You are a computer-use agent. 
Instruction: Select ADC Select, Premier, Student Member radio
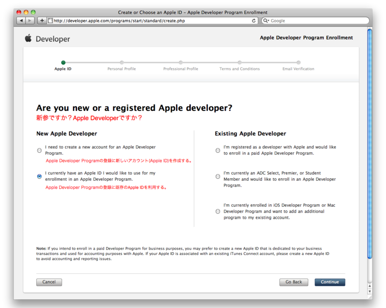pyautogui.click(x=218, y=176)
